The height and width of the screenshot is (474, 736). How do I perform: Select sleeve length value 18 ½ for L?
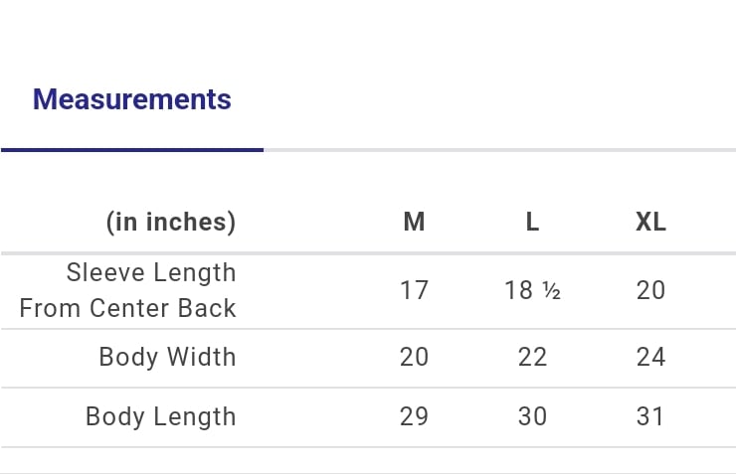[x=532, y=290]
